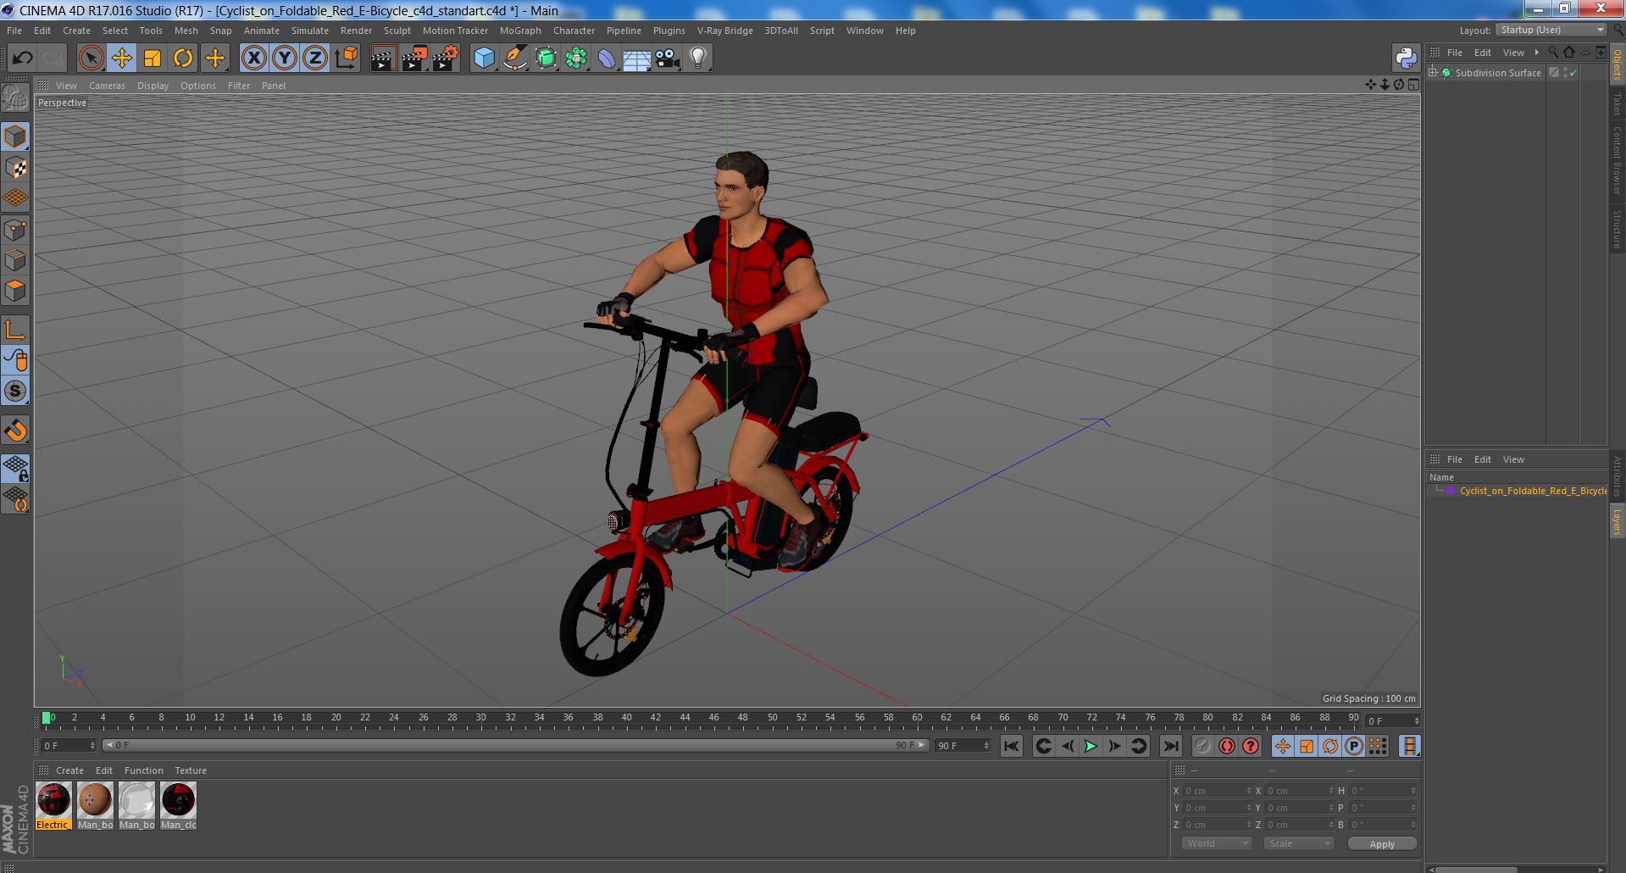
Task: Select the Electric material swatch
Action: coord(53,805)
